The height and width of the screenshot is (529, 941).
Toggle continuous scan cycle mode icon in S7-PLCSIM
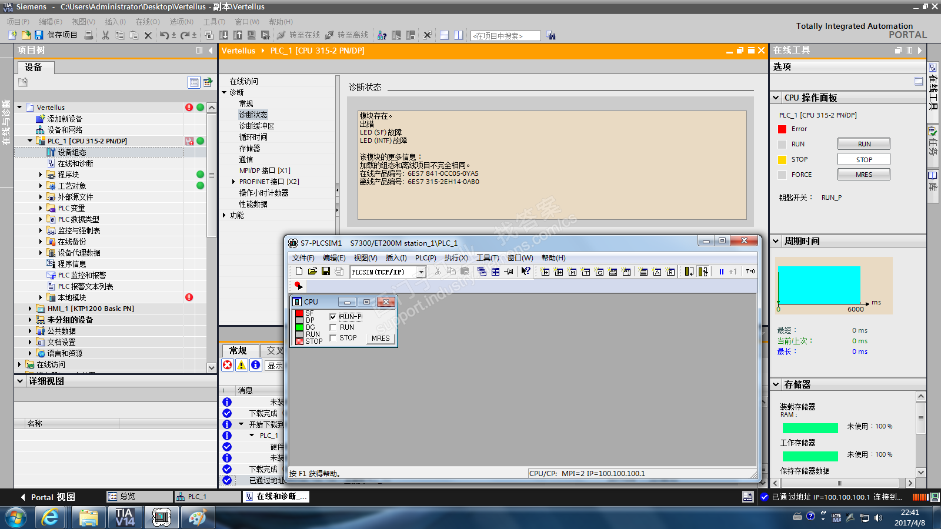point(703,272)
